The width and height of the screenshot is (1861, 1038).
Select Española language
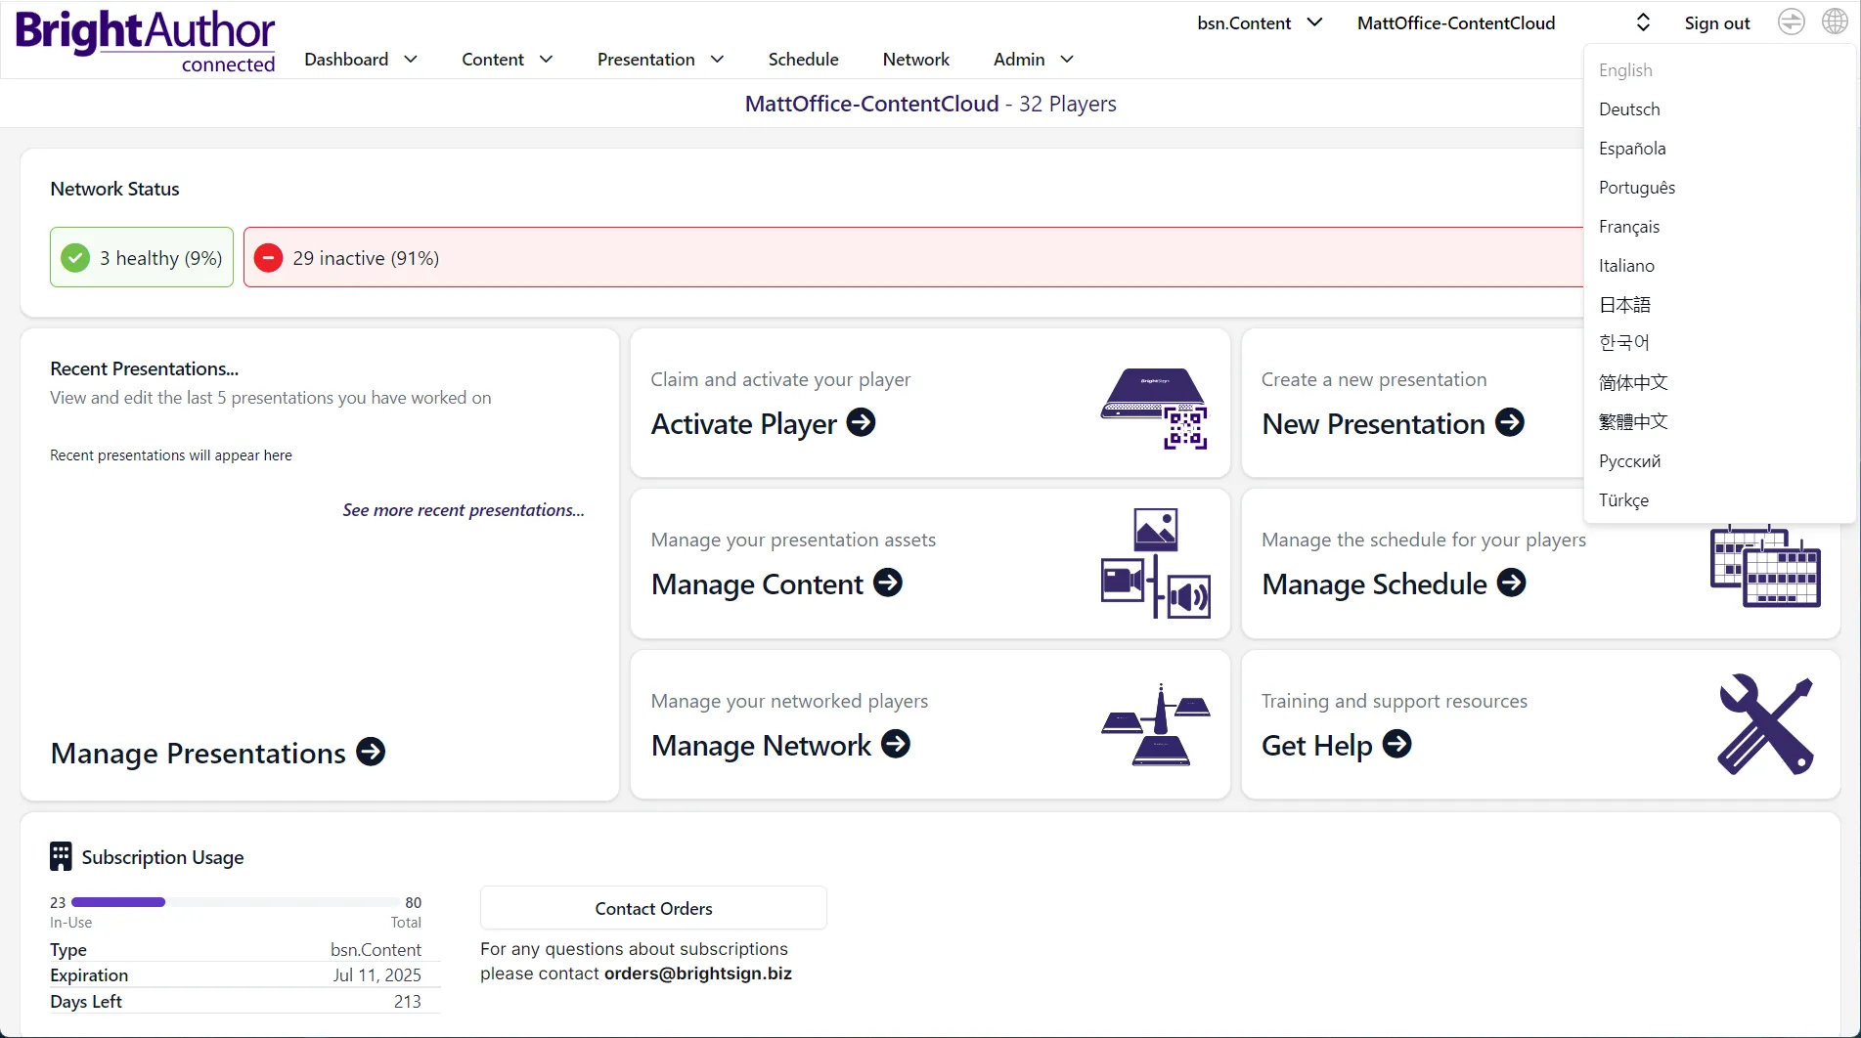tap(1632, 149)
